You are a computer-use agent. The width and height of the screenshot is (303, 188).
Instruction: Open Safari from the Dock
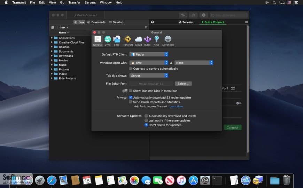pyautogui.click(x=52, y=180)
